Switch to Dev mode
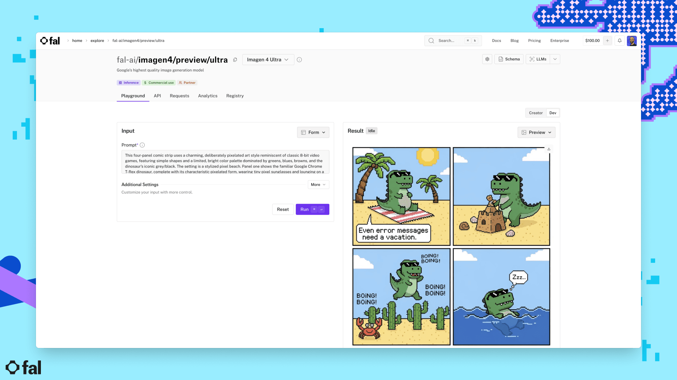677x380 pixels. coord(553,113)
